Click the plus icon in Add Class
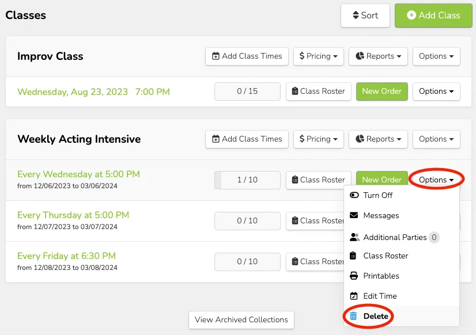The image size is (476, 335). (x=411, y=15)
